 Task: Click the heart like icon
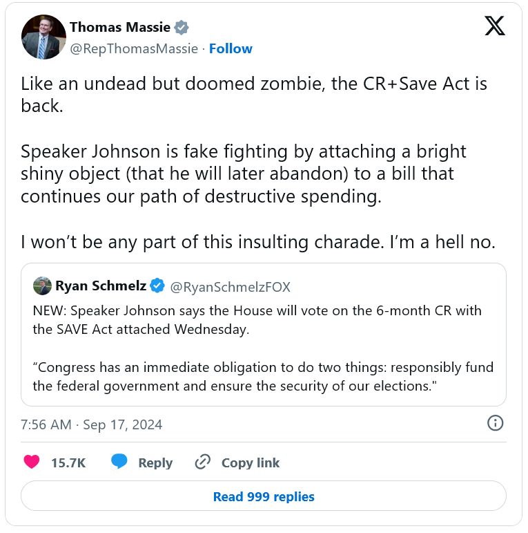31,462
